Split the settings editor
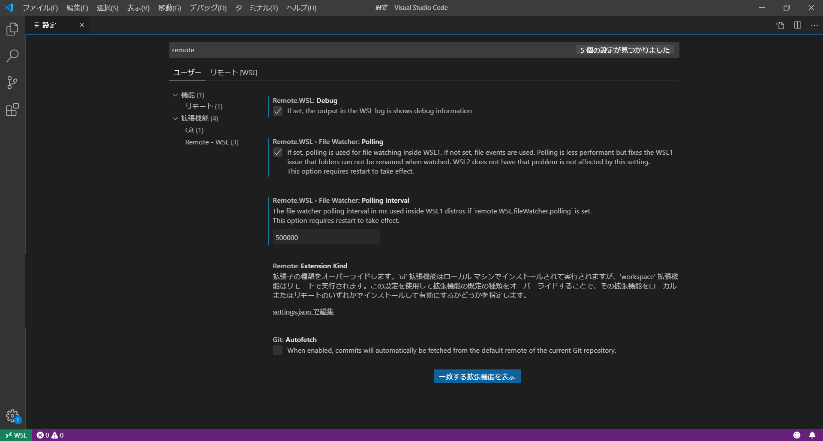Viewport: 823px width, 441px height. [797, 25]
